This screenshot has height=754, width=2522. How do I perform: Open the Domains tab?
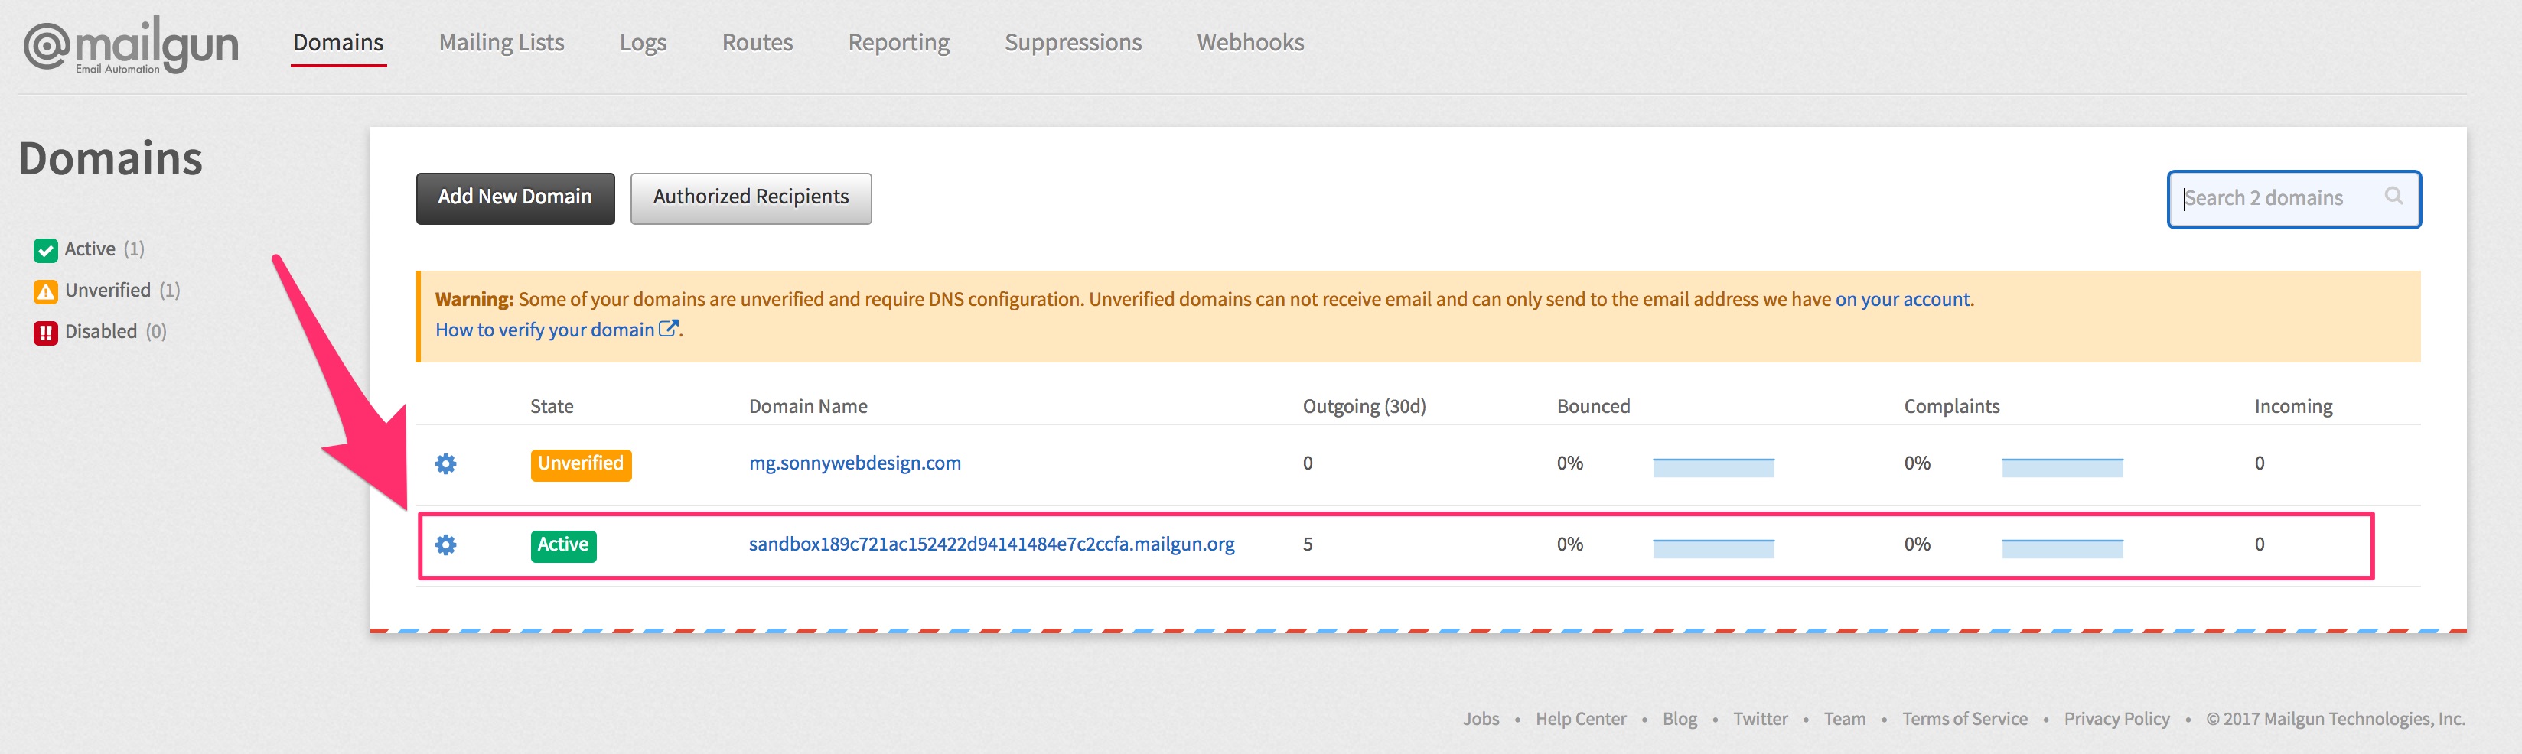click(x=339, y=42)
